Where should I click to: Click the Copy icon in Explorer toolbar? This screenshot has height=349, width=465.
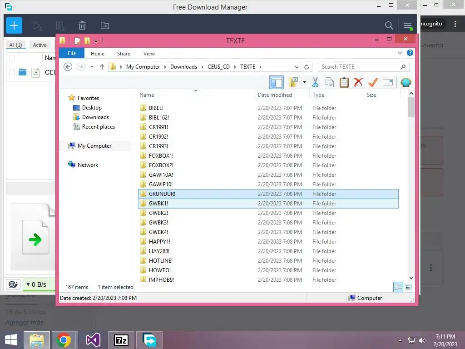[330, 83]
